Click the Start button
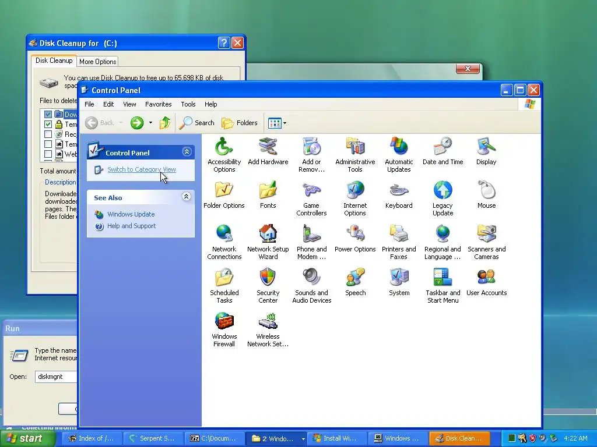The height and width of the screenshot is (447, 597). (x=27, y=439)
